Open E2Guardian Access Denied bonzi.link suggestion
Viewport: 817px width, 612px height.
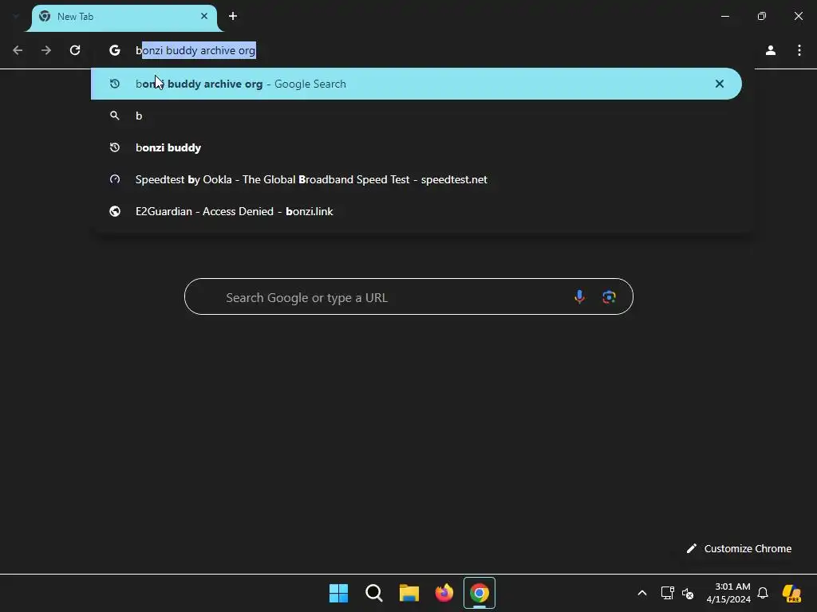tap(416, 210)
